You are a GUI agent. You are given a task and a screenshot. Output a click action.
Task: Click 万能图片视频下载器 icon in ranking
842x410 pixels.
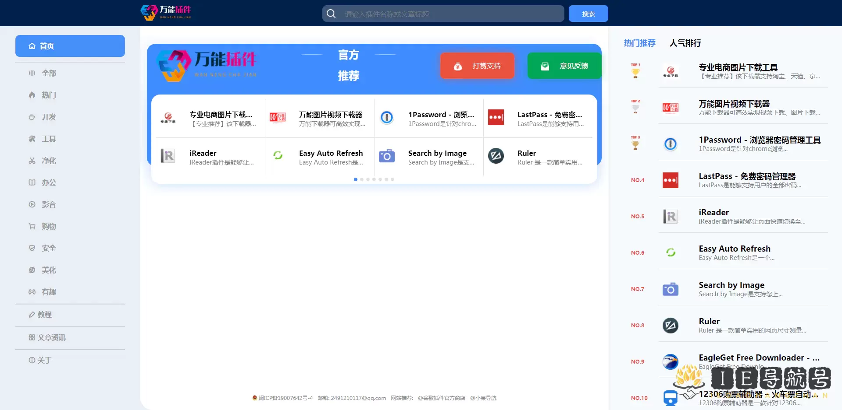tap(671, 108)
